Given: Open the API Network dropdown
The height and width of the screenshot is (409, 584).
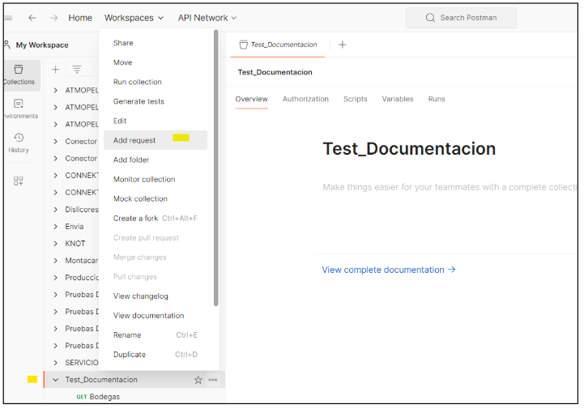Looking at the screenshot, I should point(207,18).
